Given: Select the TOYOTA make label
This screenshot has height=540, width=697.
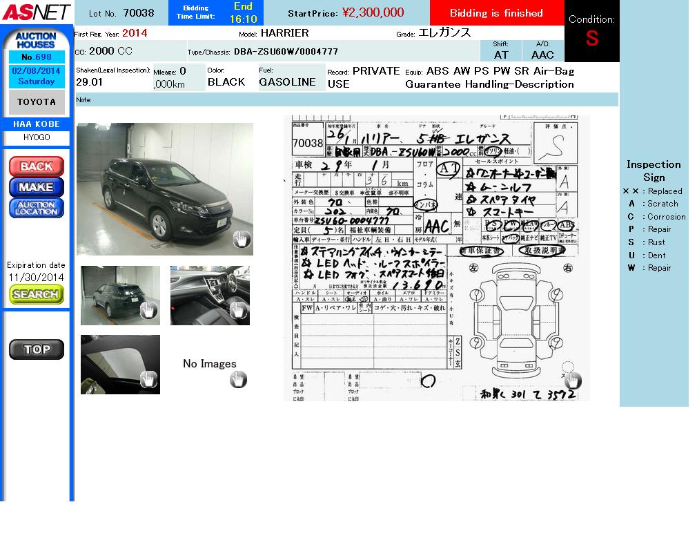Looking at the screenshot, I should [37, 102].
